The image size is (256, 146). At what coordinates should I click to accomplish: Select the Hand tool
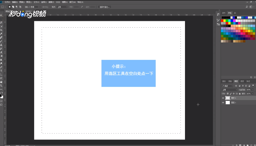(x=1, y=82)
